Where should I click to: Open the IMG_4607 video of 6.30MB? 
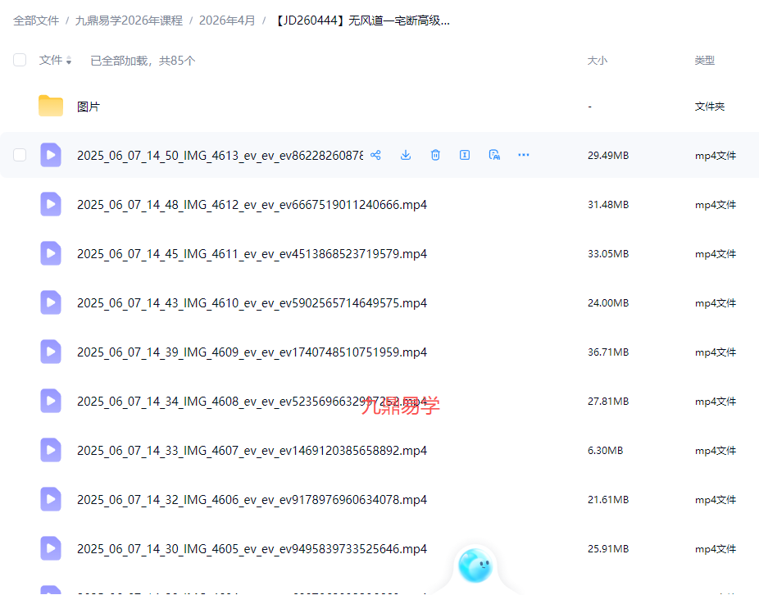252,451
